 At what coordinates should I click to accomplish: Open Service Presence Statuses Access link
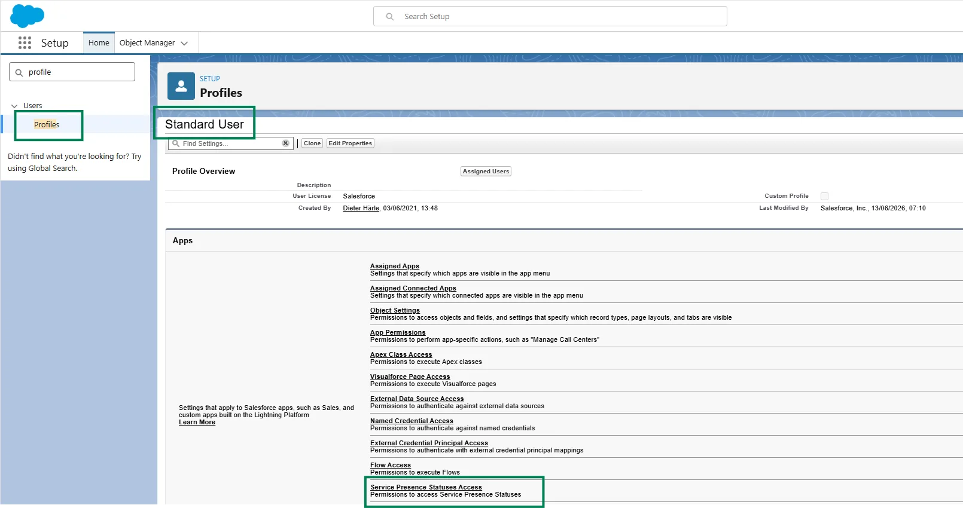click(426, 487)
